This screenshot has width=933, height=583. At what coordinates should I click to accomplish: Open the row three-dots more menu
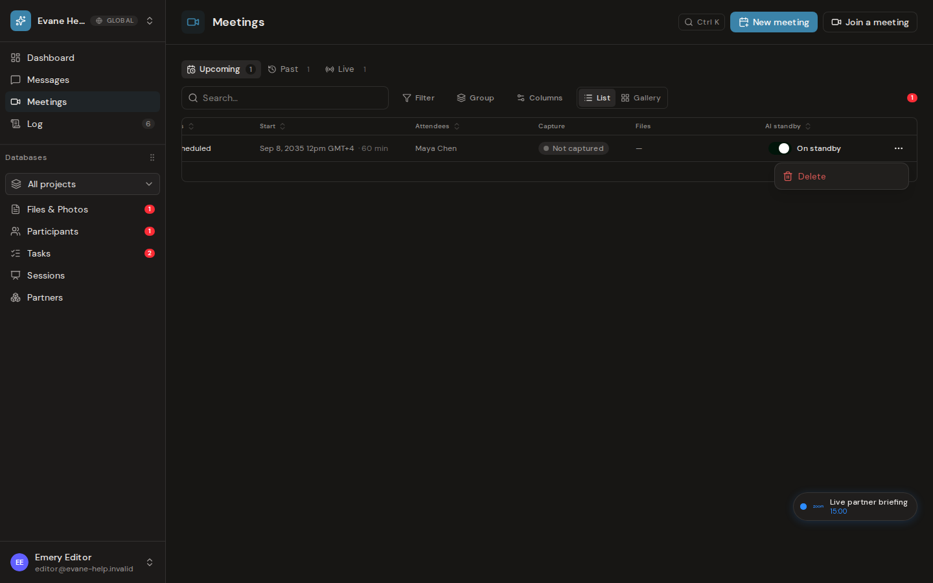point(899,148)
